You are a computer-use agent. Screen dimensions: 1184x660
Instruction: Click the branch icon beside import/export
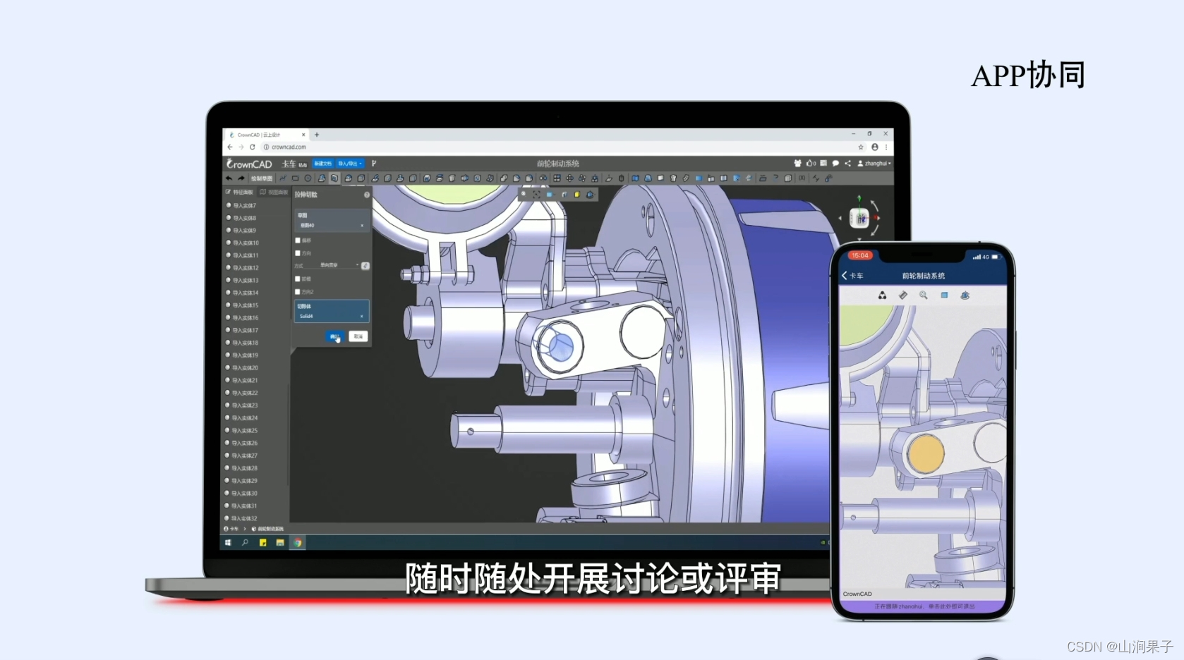tap(374, 164)
